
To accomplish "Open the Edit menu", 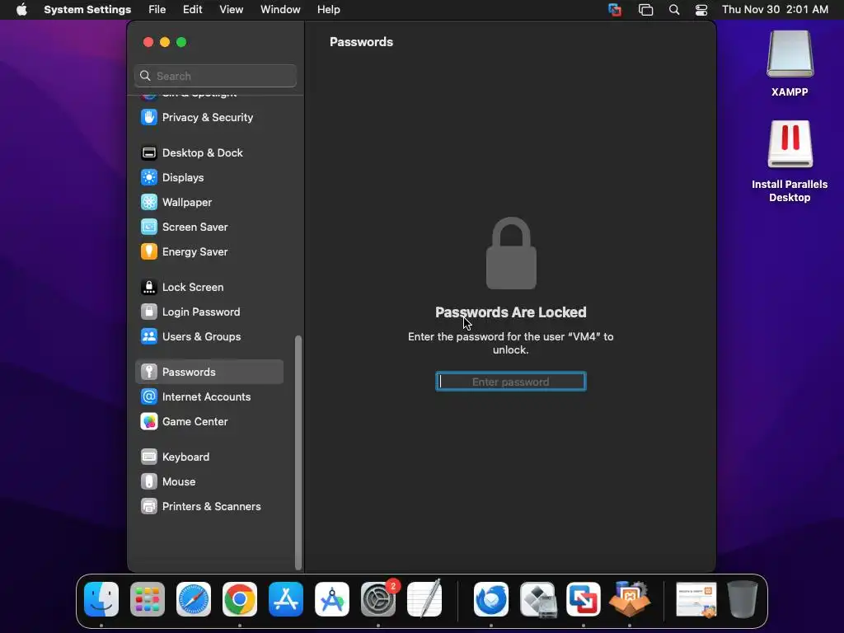I will point(192,10).
